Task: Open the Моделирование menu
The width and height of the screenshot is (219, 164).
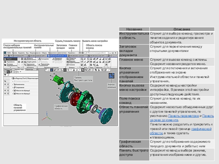Action: point(35,53)
